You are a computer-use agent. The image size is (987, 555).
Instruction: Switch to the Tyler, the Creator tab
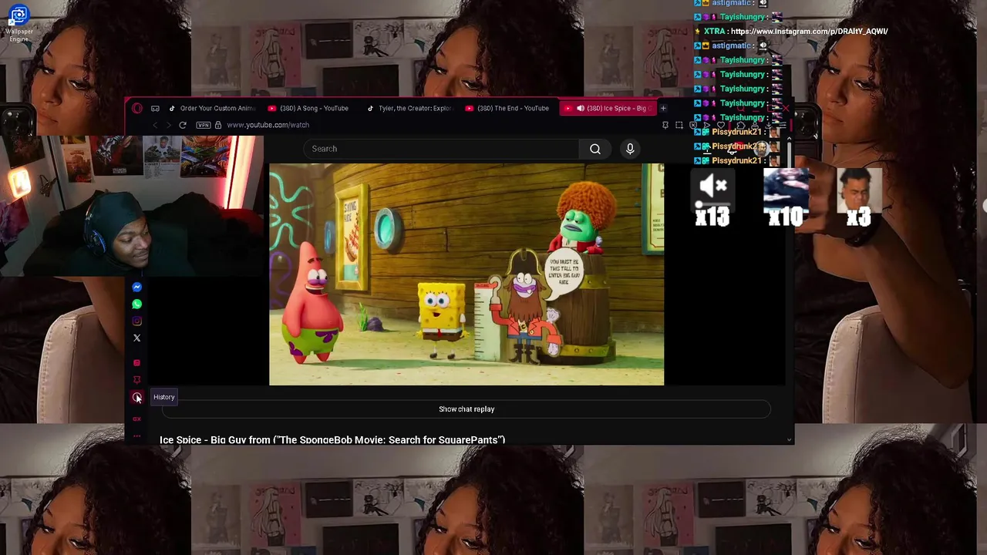[x=409, y=108]
